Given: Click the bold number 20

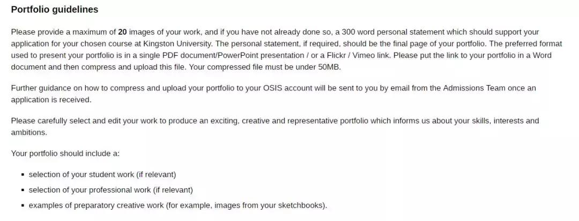Looking at the screenshot, I should click(122, 32).
